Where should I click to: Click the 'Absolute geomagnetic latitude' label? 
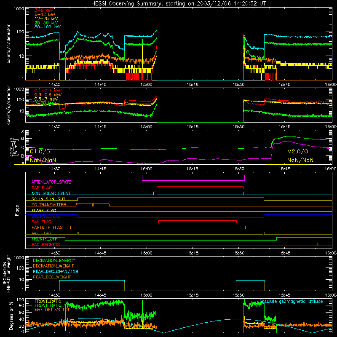pyautogui.click(x=291, y=302)
